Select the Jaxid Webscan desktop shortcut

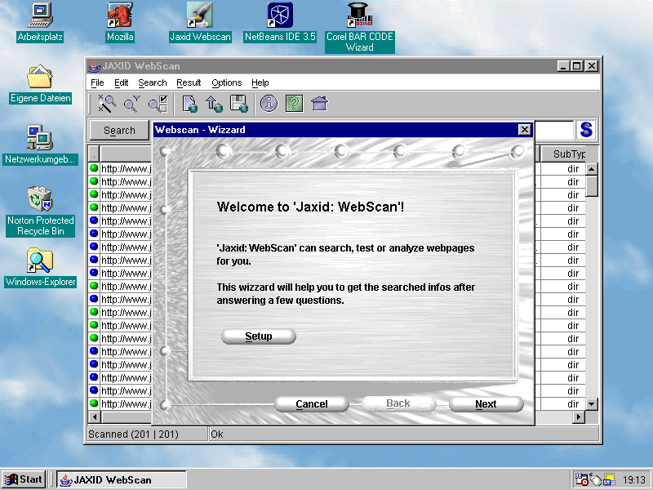pyautogui.click(x=200, y=22)
